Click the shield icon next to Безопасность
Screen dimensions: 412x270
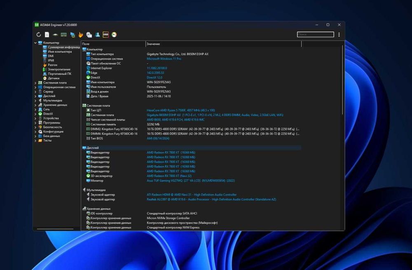pyautogui.click(x=40, y=127)
